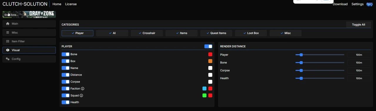This screenshot has height=111, width=376.
Task: Pick the red Bone color swatch
Action: (210, 54)
